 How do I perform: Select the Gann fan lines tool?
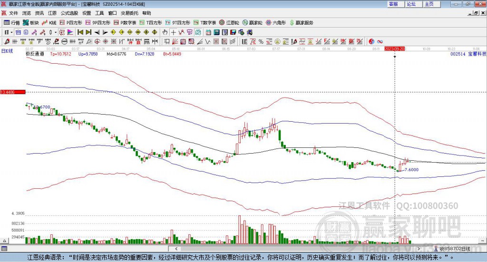175,41
